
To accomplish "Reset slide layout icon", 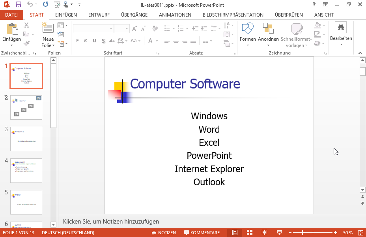I will tap(61, 34).
